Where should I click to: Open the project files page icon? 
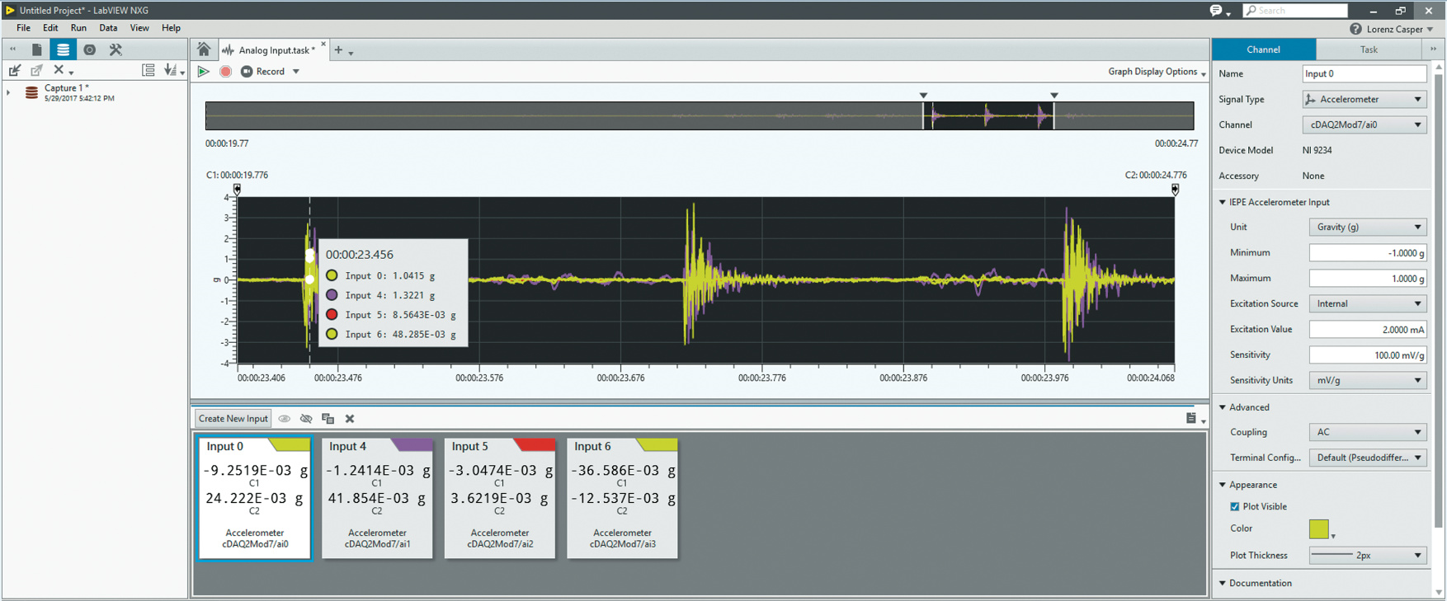pos(36,49)
